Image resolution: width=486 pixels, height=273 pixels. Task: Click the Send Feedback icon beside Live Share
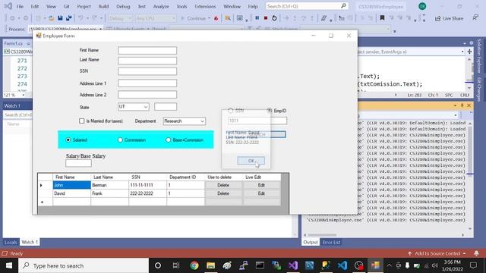[x=475, y=18]
